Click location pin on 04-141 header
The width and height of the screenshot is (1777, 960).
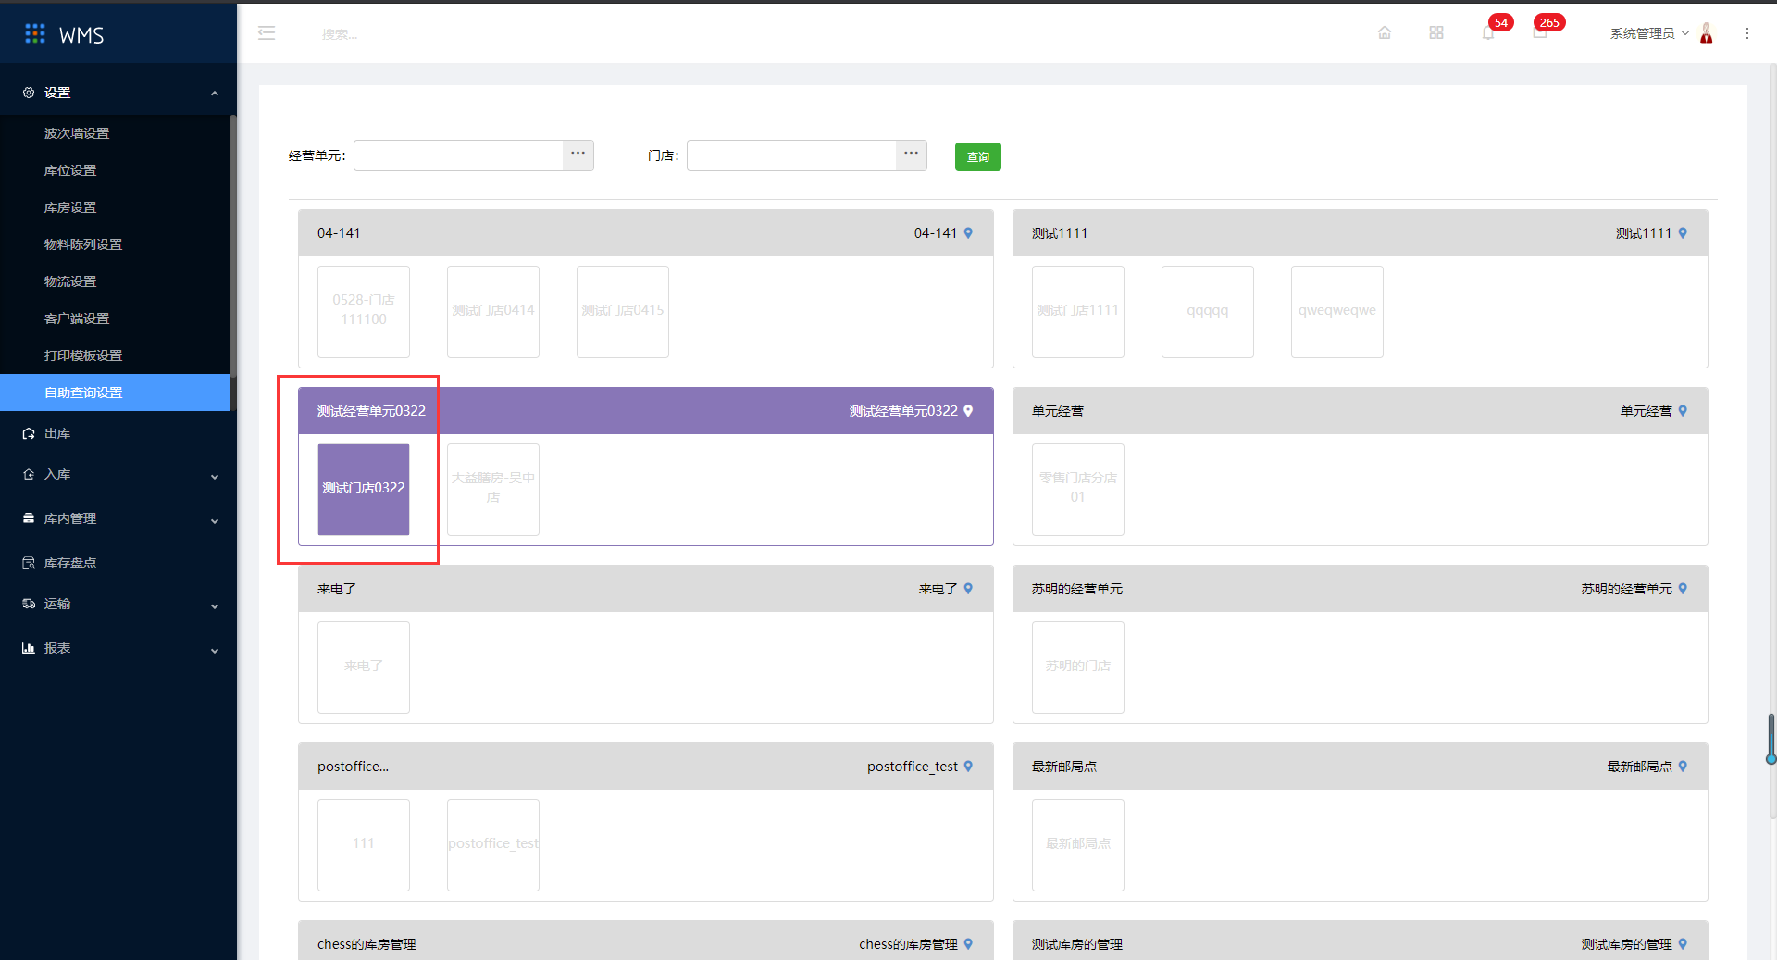coord(968,233)
